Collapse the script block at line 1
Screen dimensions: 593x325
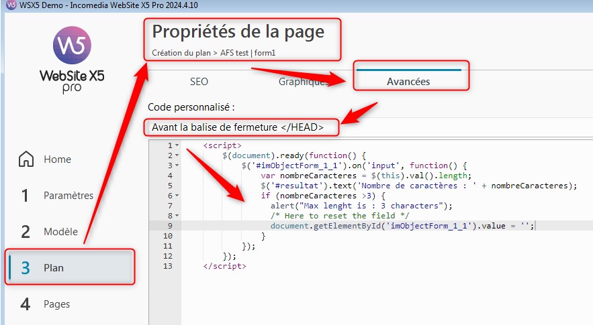pos(177,145)
